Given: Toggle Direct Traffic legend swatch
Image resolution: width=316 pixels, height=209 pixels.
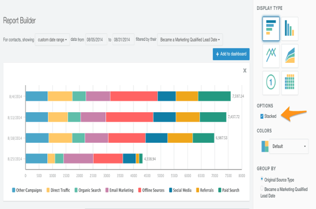Looking at the screenshot, I should (48, 190).
